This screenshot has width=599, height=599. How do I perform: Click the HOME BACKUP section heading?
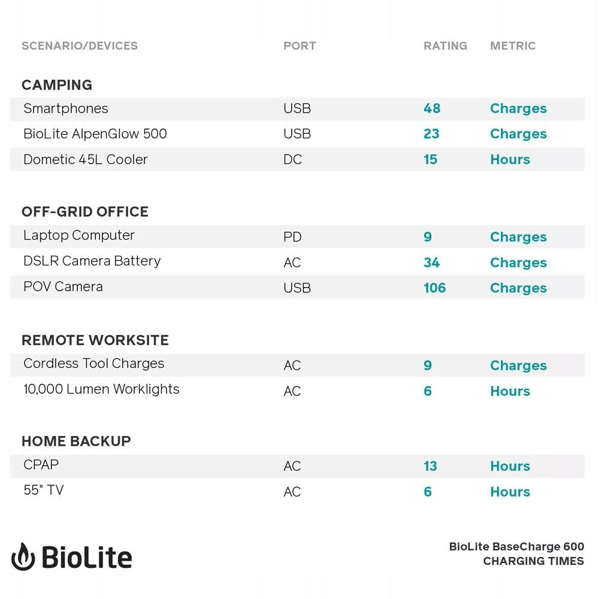[76, 441]
